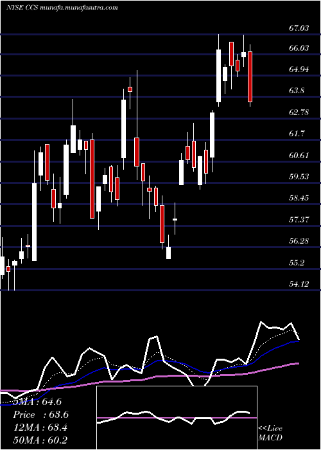
Task: Click the tall white candlestick rising to 66
Action: coord(219,76)
